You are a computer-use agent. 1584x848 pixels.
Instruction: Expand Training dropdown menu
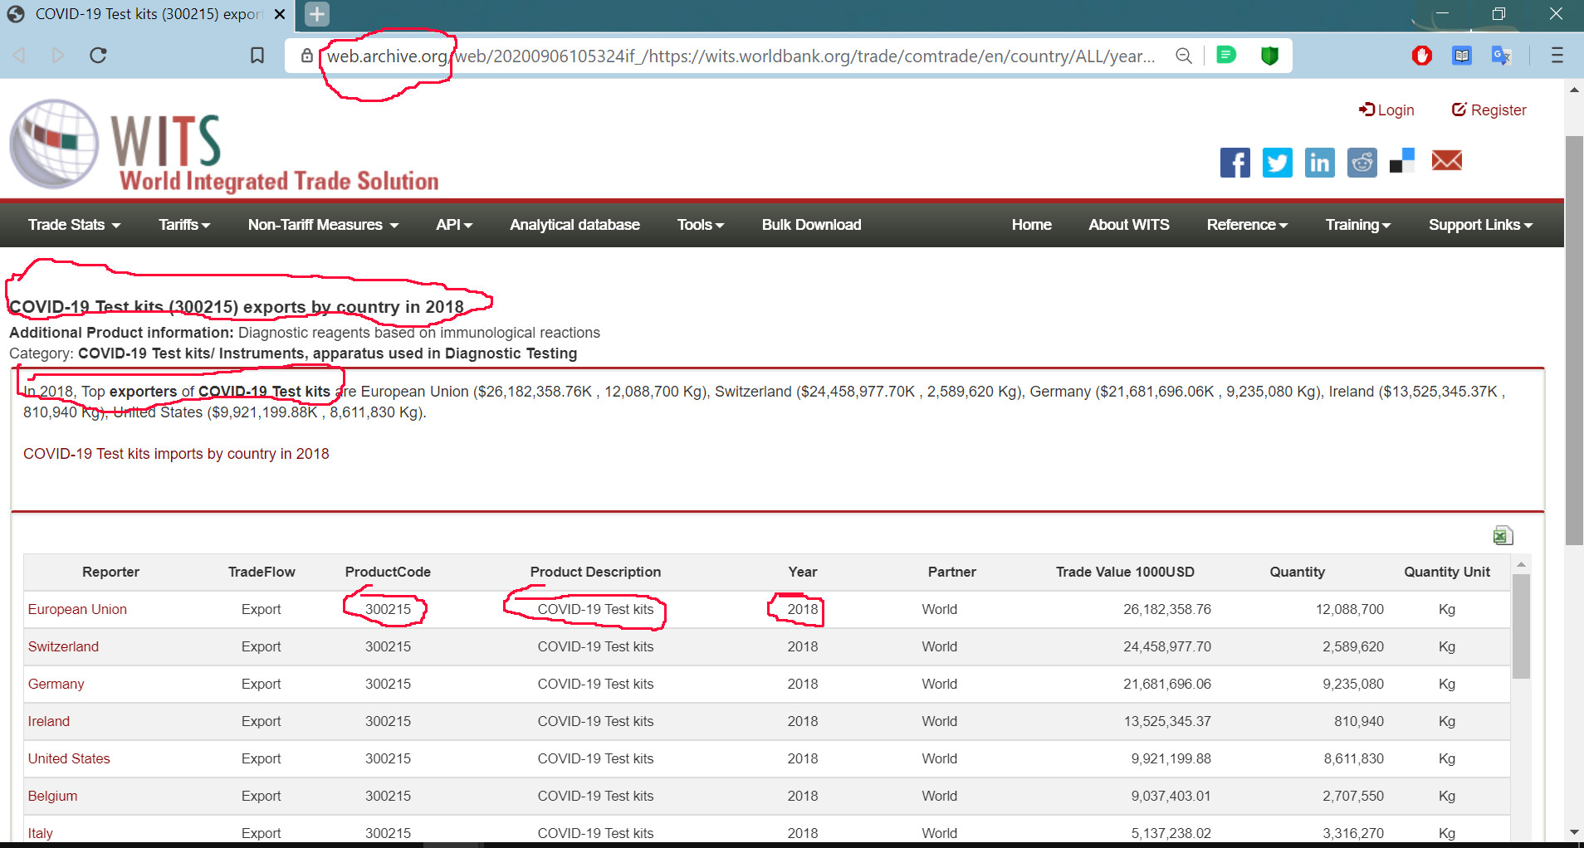[x=1357, y=225]
